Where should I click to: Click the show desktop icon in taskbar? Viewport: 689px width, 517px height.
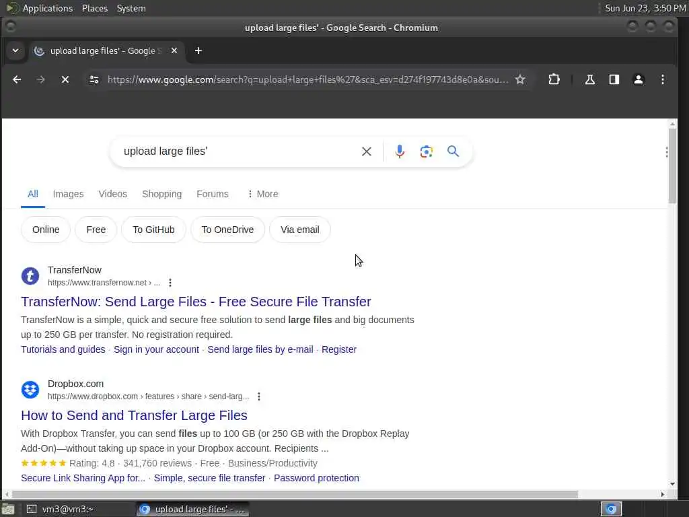[x=8, y=509]
